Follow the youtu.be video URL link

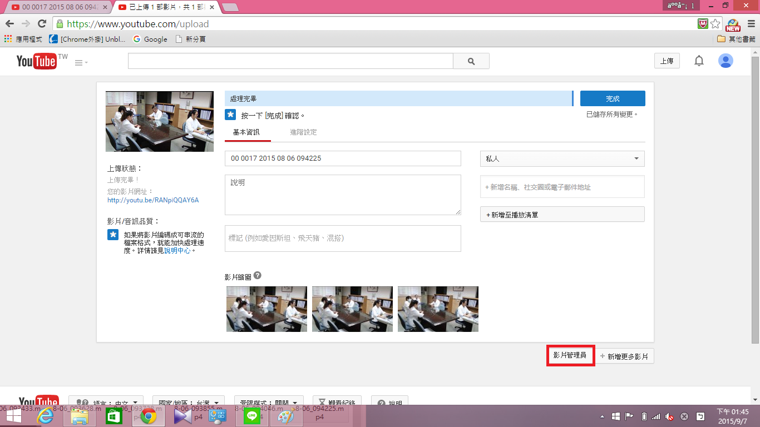(x=153, y=200)
